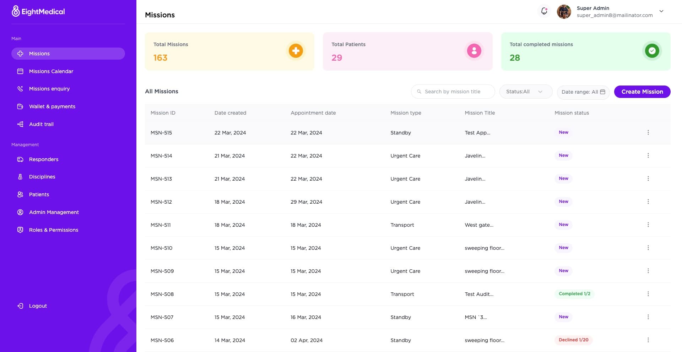
Task: Click the Total Patients person icon
Action: pos(474,51)
